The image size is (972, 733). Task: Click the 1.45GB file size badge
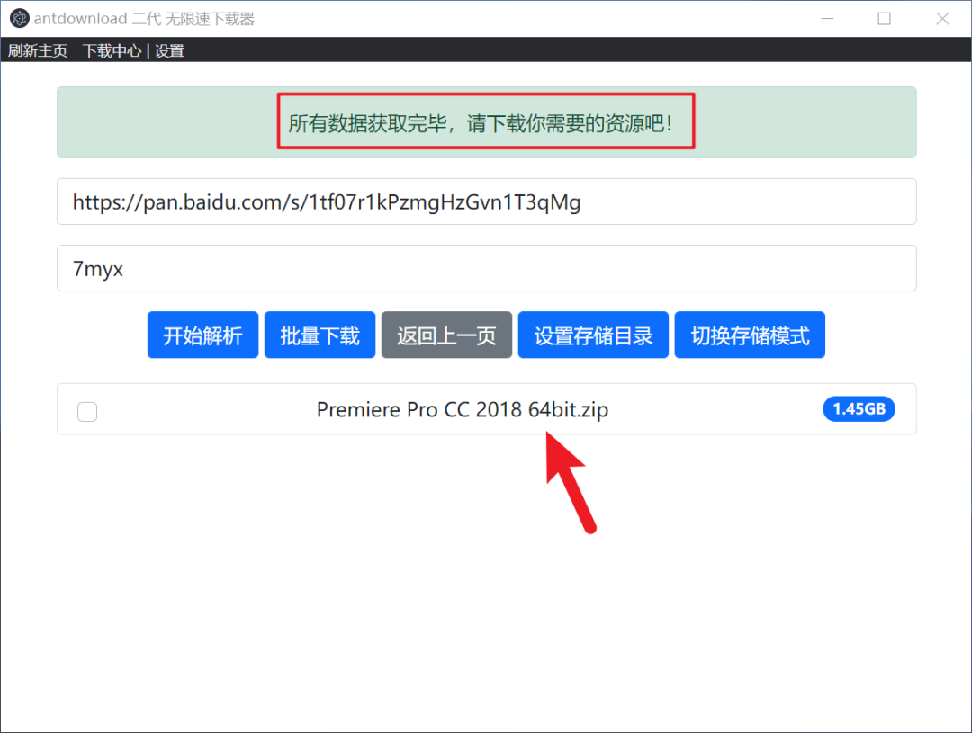click(858, 409)
